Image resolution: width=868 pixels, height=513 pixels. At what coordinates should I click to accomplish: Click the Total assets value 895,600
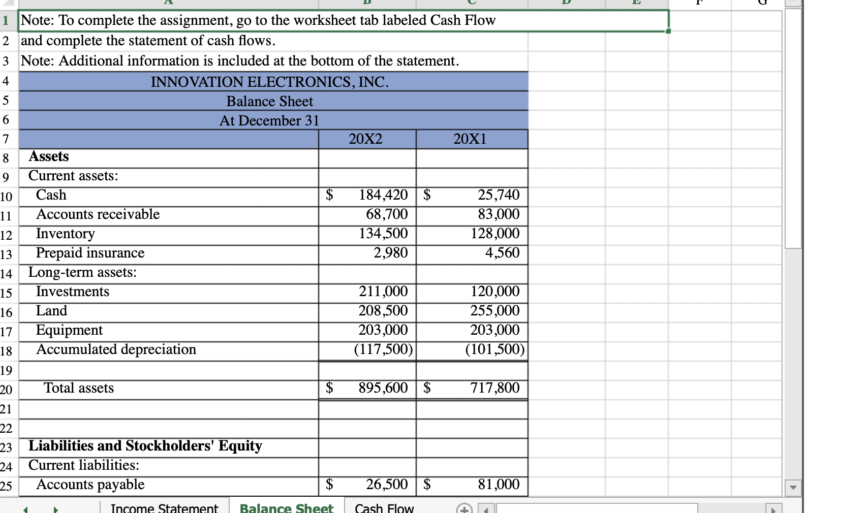[x=376, y=388]
